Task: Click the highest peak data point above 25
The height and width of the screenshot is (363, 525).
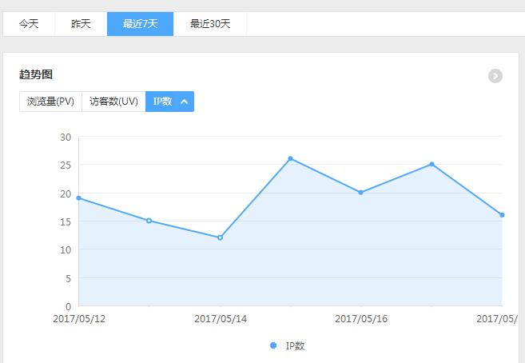Action: coord(290,158)
